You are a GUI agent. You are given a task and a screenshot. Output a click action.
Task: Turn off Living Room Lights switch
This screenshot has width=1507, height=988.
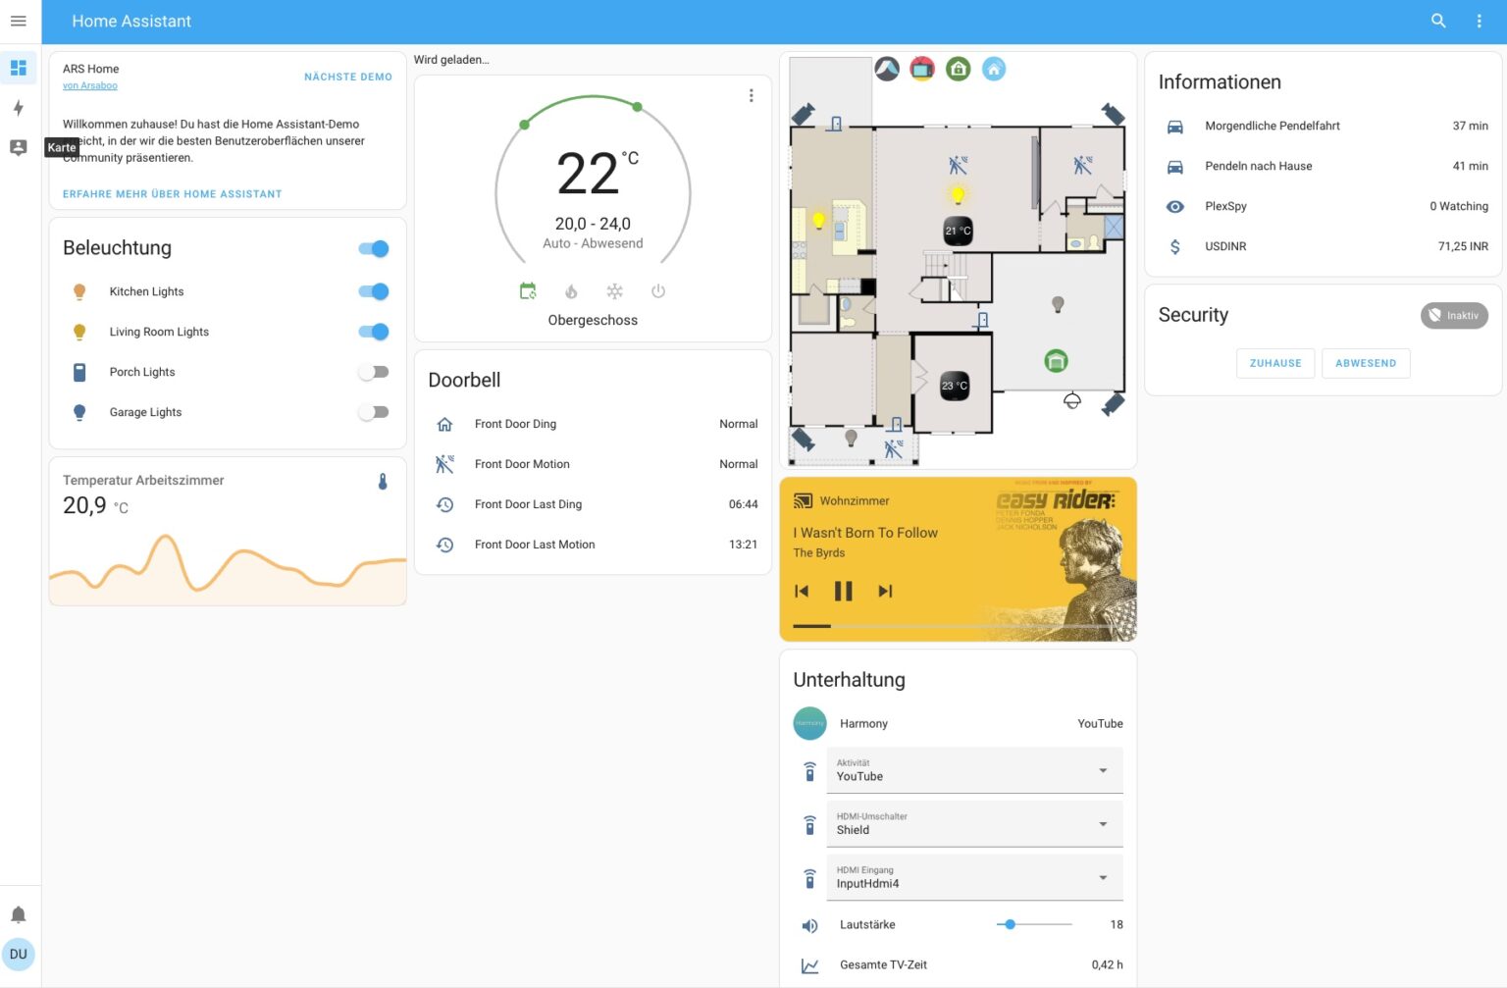(374, 332)
